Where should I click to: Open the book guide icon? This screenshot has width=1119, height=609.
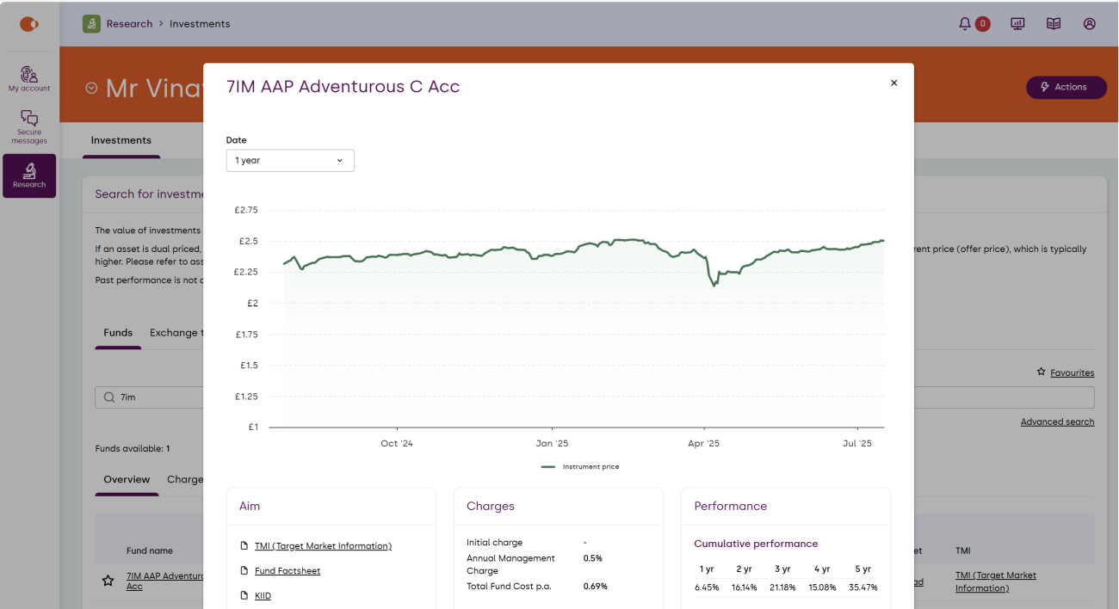1054,24
